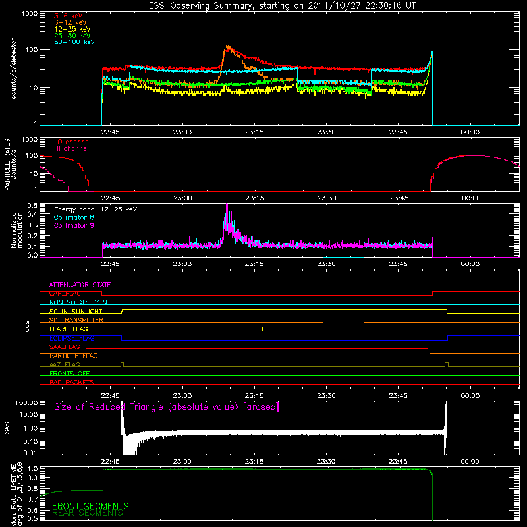Click 23:45 tick label under Flags panel
The height and width of the screenshot is (527, 527).
coord(399,396)
